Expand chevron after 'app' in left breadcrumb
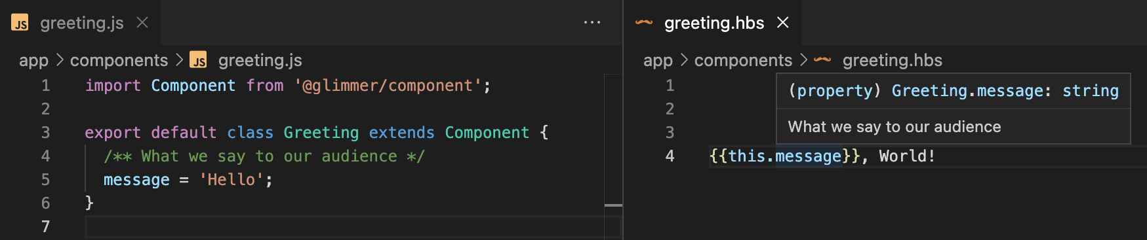 click(x=60, y=60)
